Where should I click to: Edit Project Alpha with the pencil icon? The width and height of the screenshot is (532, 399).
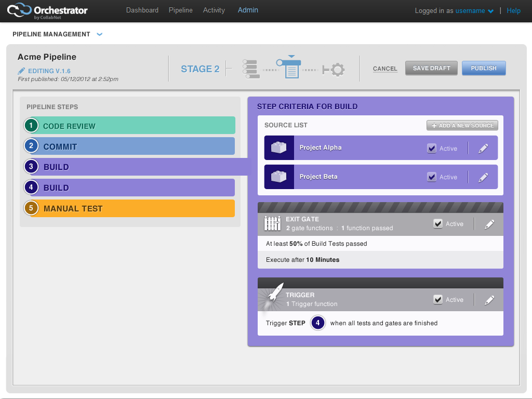click(x=483, y=148)
